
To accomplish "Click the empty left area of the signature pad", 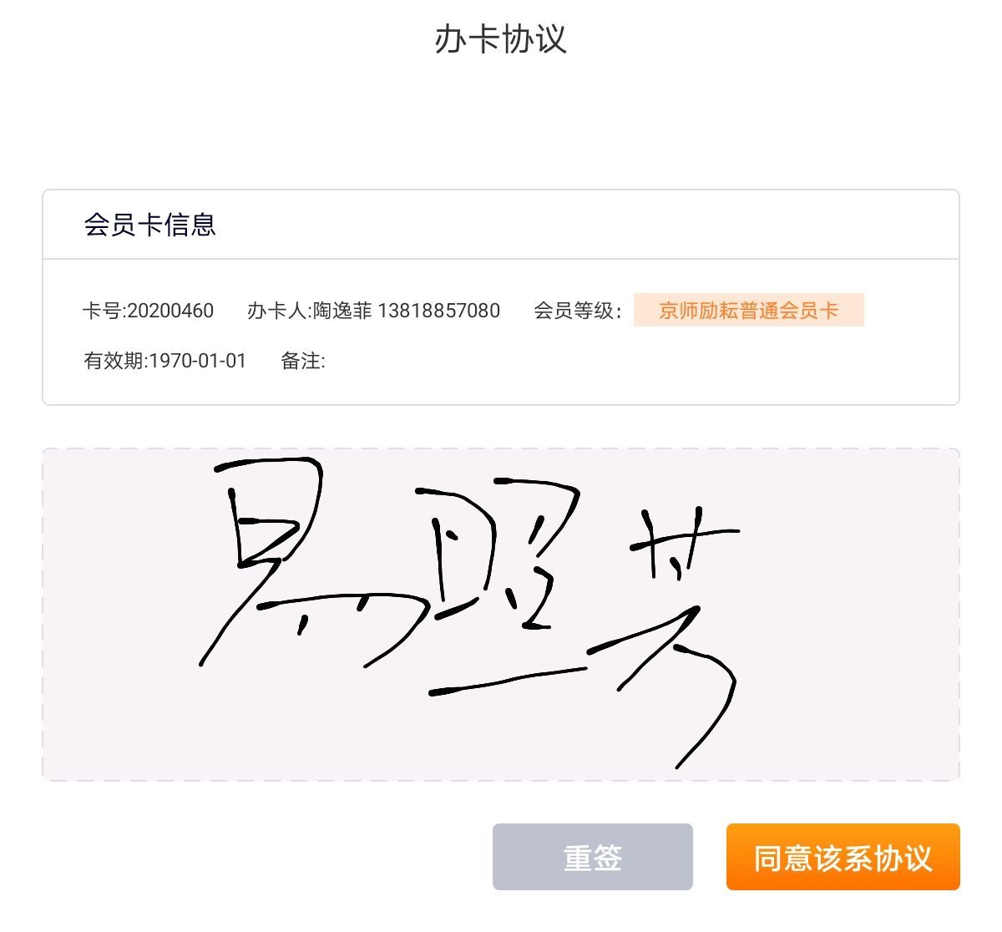I will pyautogui.click(x=117, y=615).
